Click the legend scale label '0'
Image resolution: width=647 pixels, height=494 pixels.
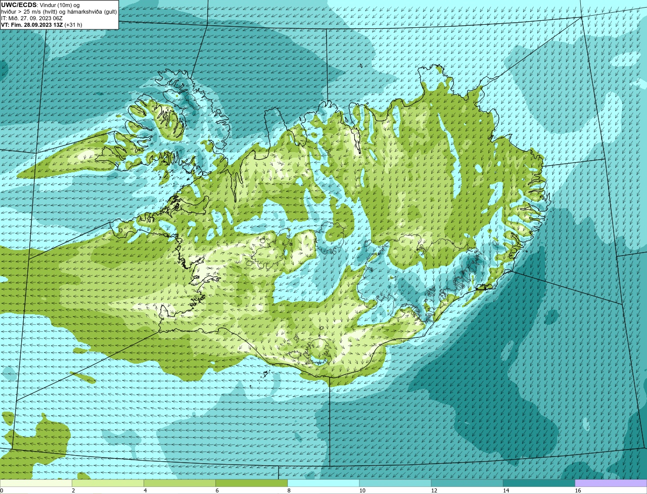2,490
